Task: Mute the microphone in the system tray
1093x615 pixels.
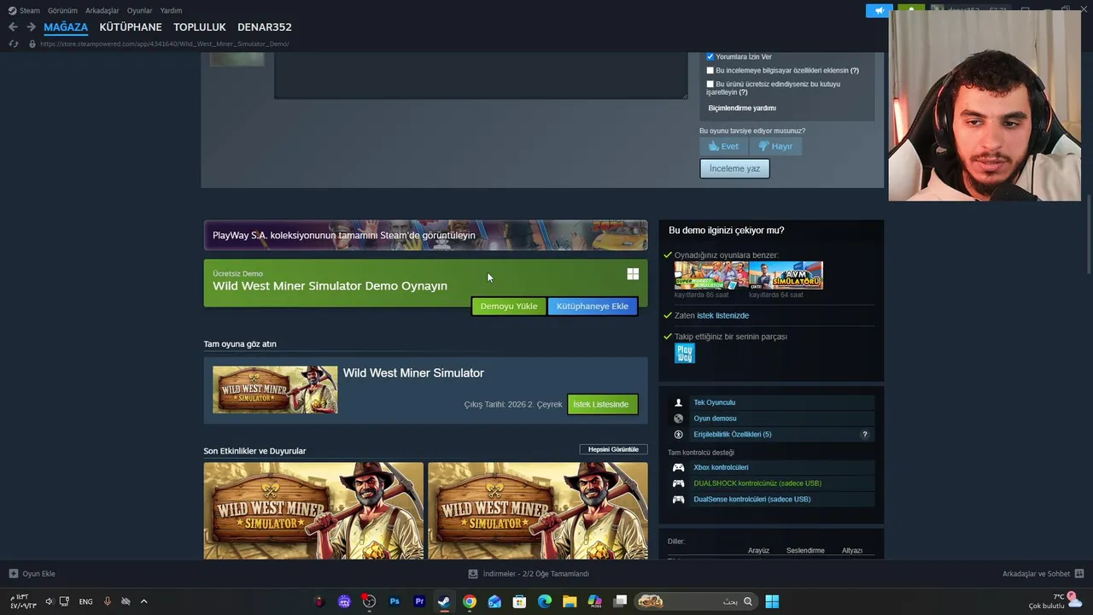Action: (107, 601)
